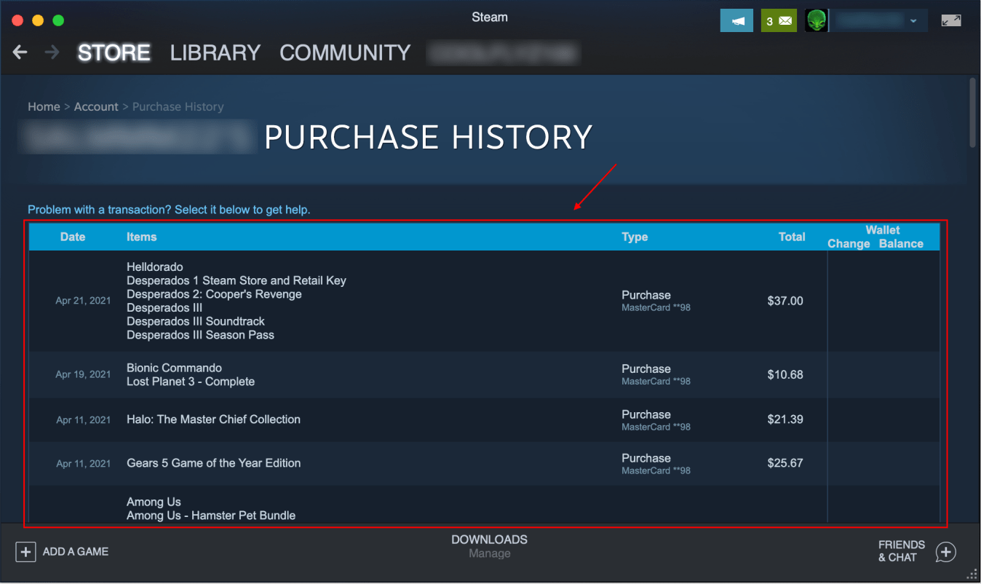Viewport: 981px width, 584px height.
Task: Select the Halo Master Chief Collection transaction
Action: coord(437,419)
